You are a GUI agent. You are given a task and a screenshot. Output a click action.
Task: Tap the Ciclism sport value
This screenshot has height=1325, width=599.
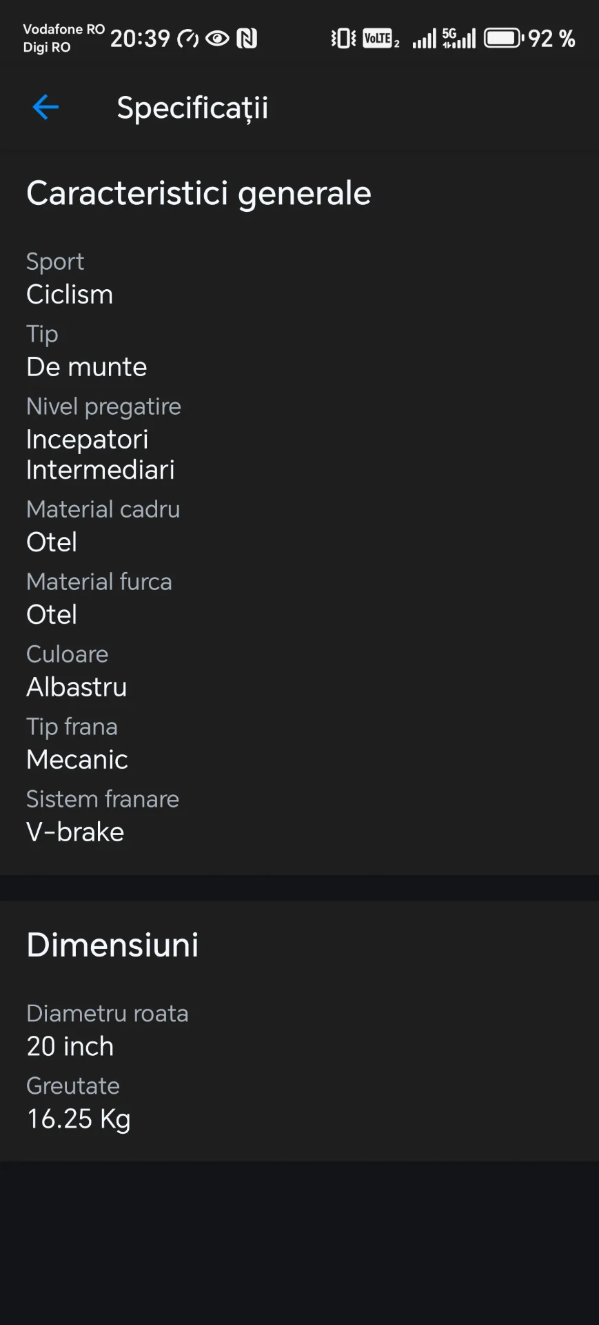coord(70,295)
